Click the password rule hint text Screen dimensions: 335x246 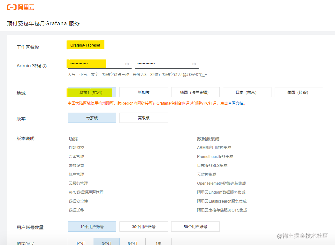click(139, 75)
